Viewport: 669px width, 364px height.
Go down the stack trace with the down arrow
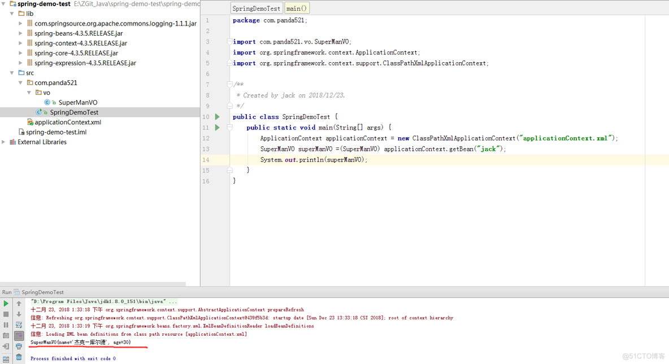point(19,314)
